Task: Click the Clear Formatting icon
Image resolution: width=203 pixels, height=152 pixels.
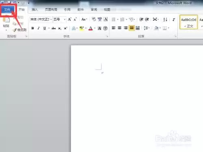Action: pos(94,20)
